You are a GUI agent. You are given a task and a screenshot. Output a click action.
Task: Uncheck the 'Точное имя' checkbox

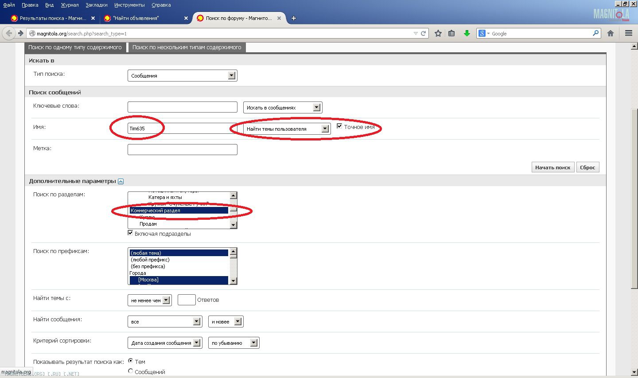339,126
